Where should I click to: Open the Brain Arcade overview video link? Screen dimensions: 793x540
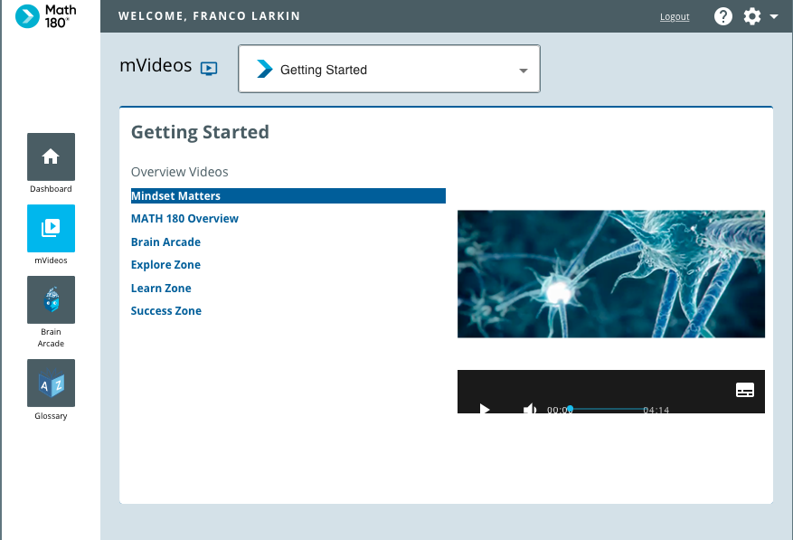[x=165, y=242]
